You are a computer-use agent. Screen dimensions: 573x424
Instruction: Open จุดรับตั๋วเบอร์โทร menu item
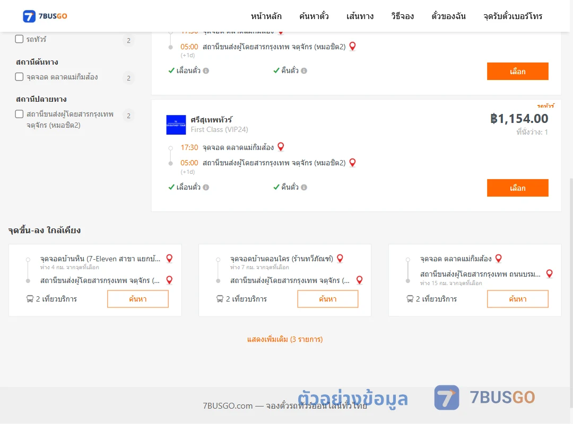point(513,16)
